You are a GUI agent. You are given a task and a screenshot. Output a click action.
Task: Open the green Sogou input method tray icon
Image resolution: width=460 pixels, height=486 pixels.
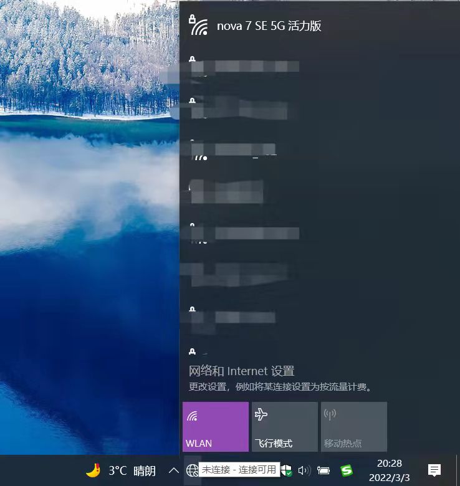tap(347, 470)
